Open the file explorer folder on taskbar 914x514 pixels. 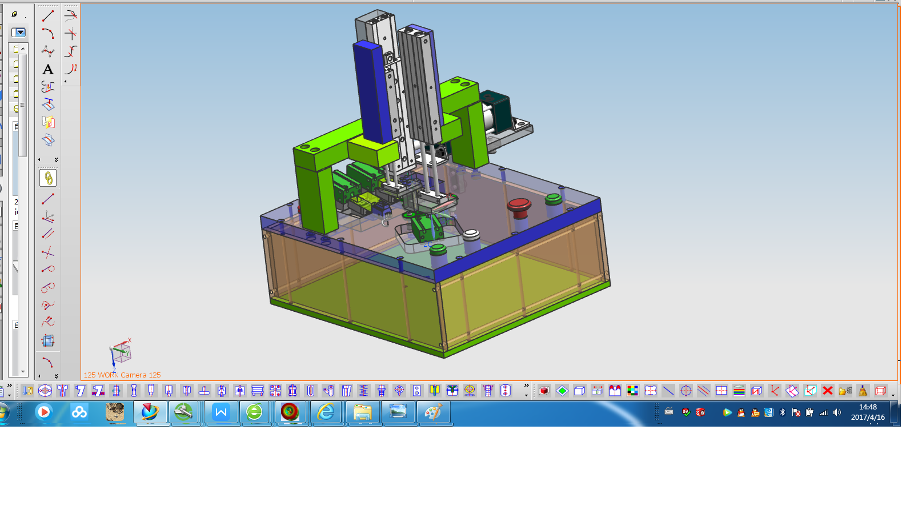pos(363,412)
